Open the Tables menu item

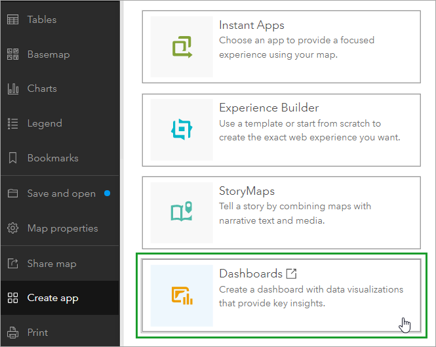60,20
